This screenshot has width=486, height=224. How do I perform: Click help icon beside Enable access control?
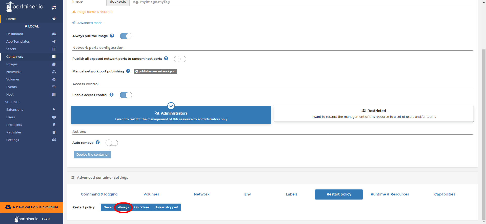pyautogui.click(x=112, y=95)
